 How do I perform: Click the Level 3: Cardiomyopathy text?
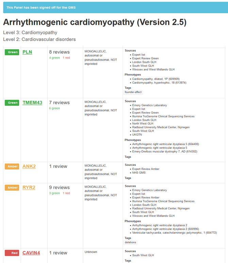click(30, 33)
